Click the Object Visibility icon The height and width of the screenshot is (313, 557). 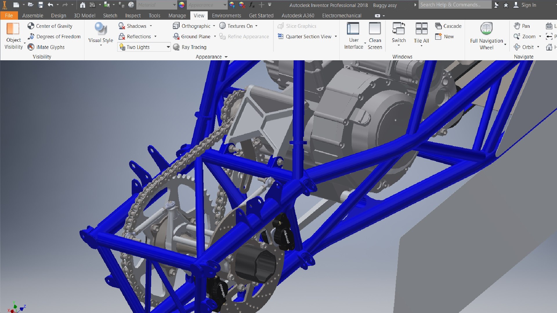pos(13,29)
